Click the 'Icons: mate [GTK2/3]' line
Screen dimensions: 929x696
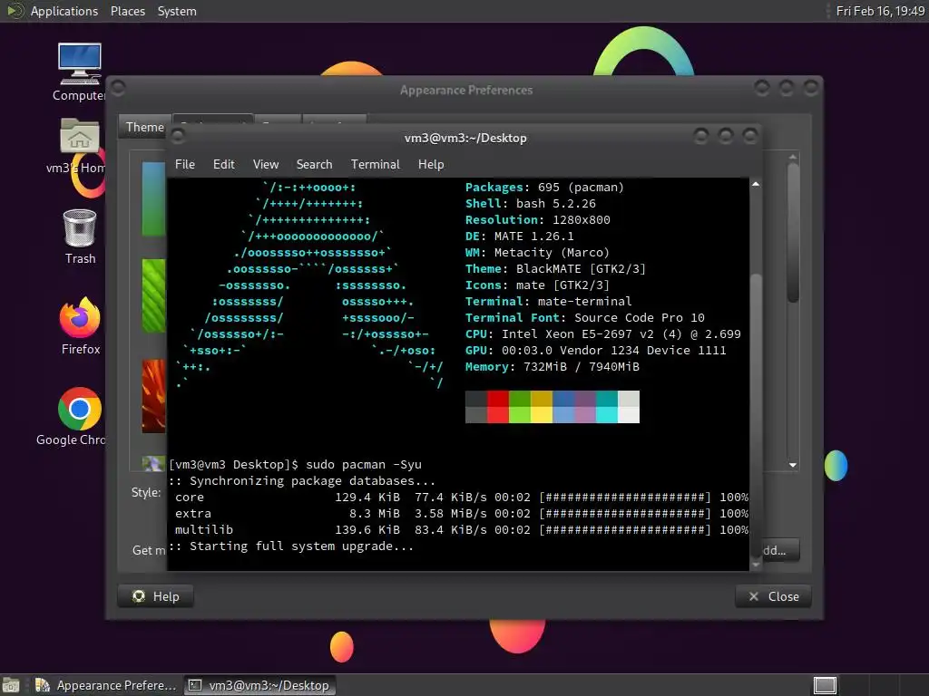537,285
